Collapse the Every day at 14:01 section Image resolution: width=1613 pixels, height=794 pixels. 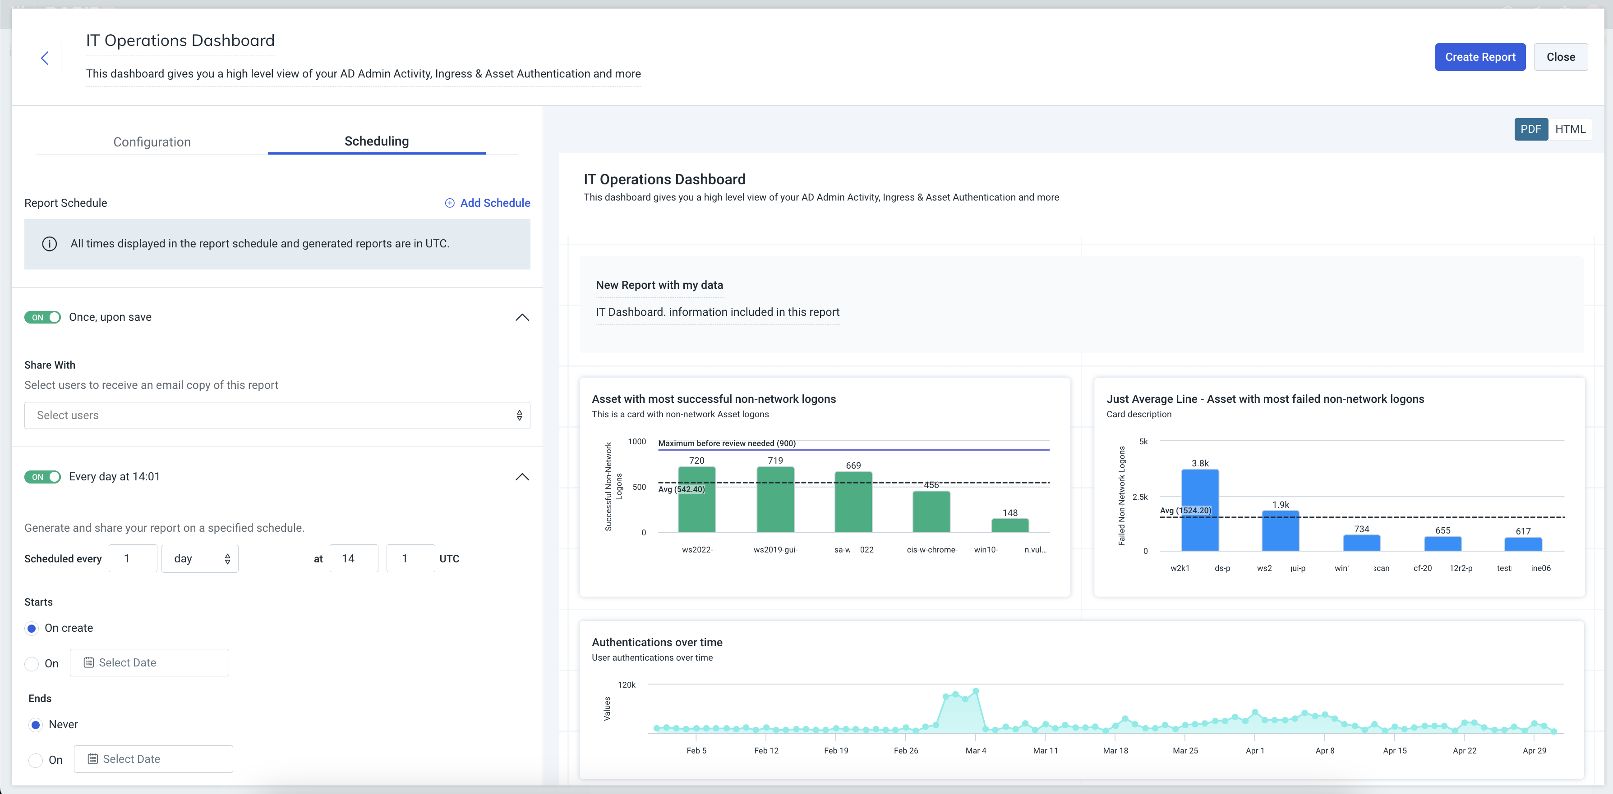pyautogui.click(x=521, y=477)
